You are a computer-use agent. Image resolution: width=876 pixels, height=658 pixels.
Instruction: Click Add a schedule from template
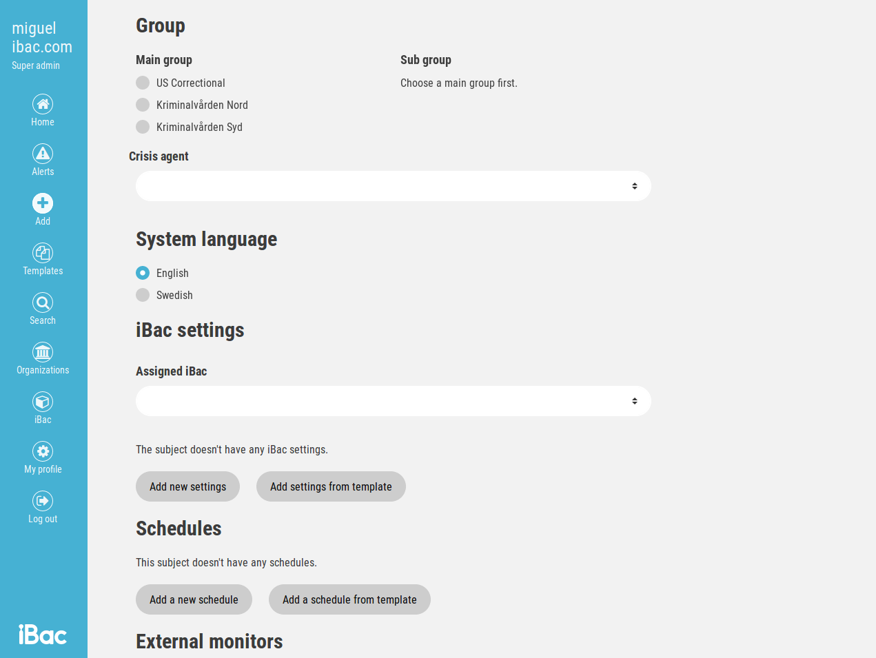[349, 599]
